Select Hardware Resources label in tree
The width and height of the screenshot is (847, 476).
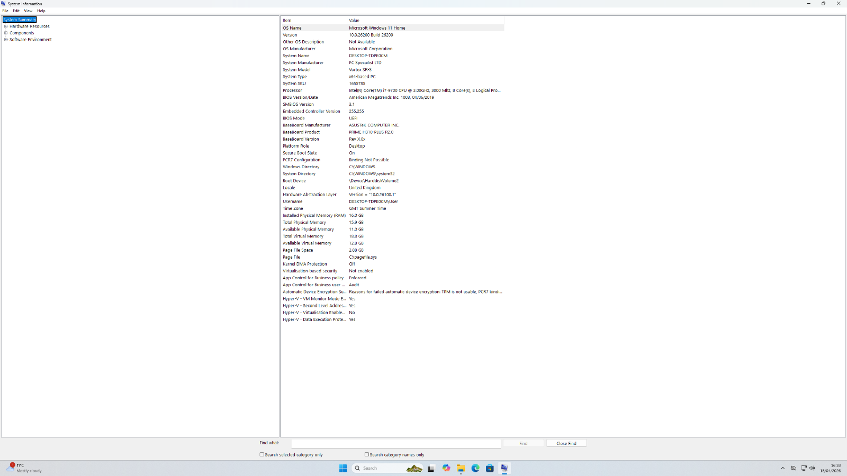point(30,26)
